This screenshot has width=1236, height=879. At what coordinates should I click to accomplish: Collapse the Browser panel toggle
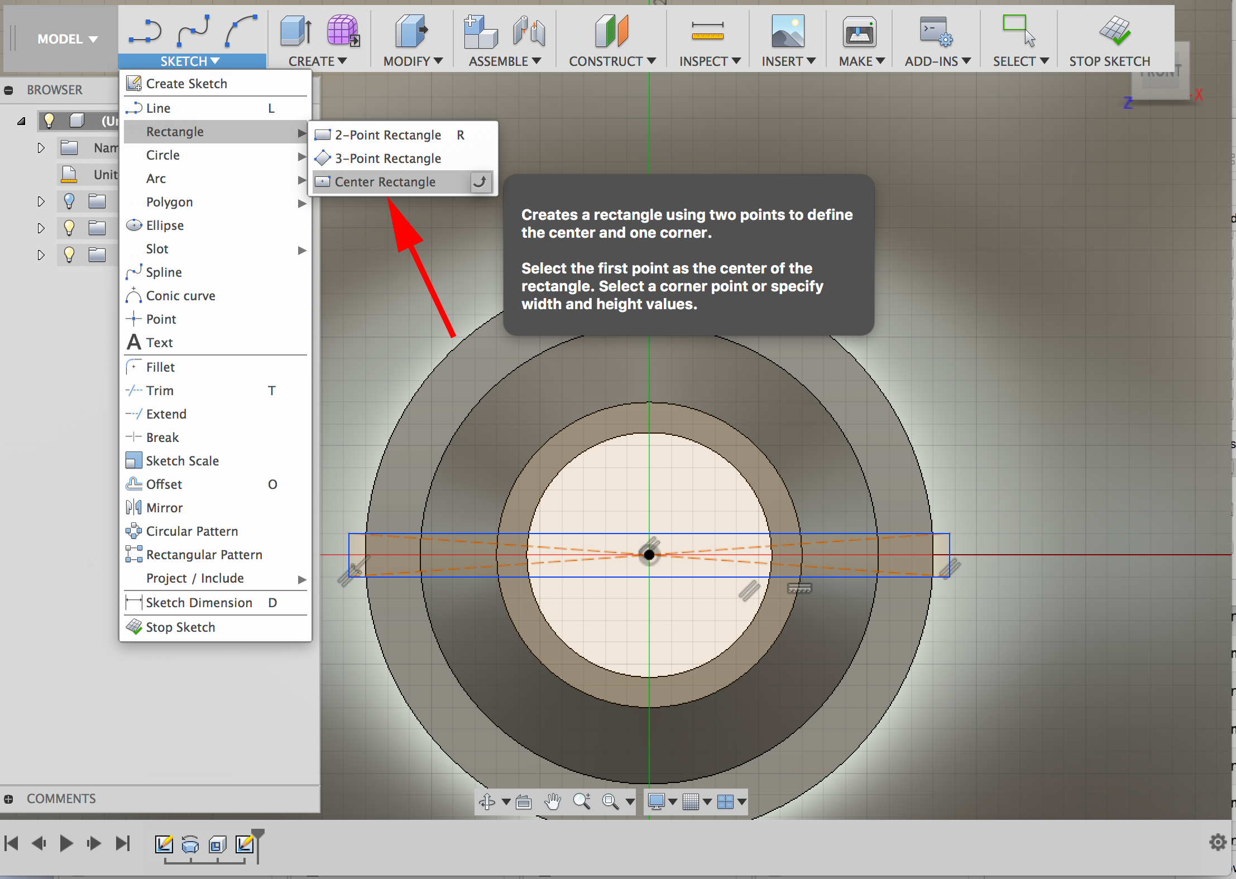[x=8, y=90]
